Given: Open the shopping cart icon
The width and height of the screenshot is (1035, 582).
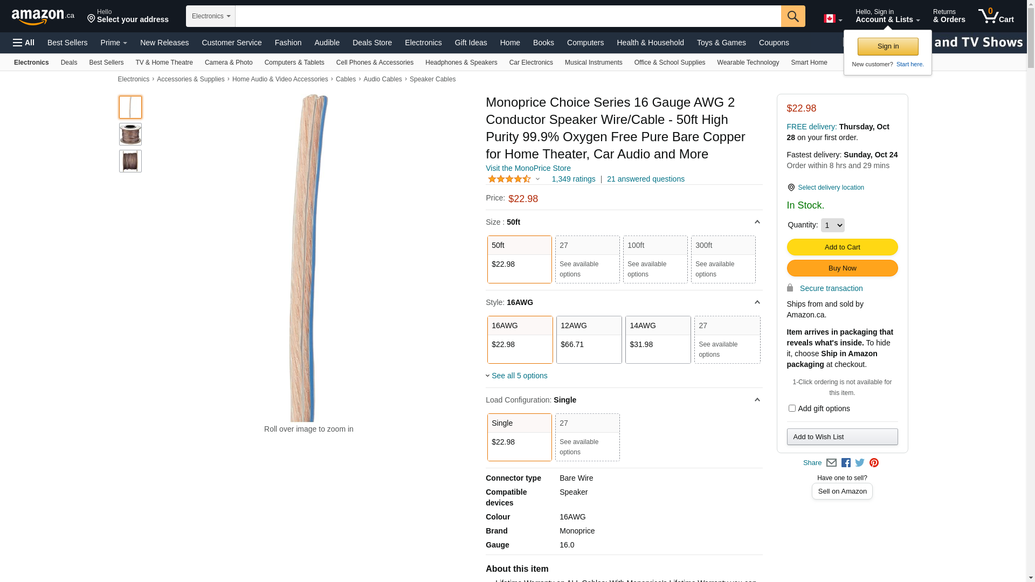Looking at the screenshot, I should (x=995, y=16).
